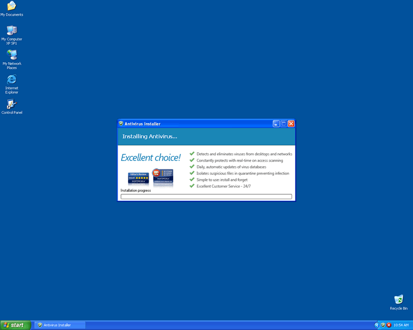Select the Antivirus Installer taskbar button
This screenshot has height=330, width=413.
(x=60, y=325)
